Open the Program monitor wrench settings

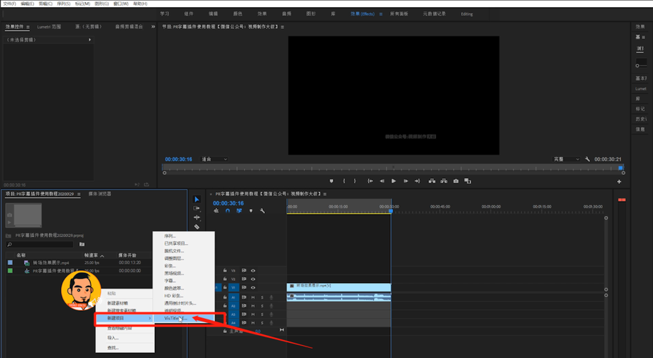pyautogui.click(x=587, y=159)
